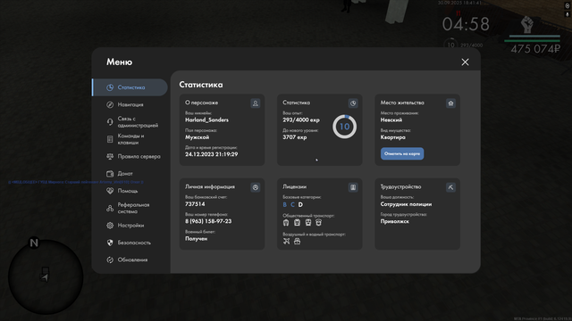Click the pickaxe icon in Трудоустройство card
The width and height of the screenshot is (572, 321).
click(x=450, y=187)
